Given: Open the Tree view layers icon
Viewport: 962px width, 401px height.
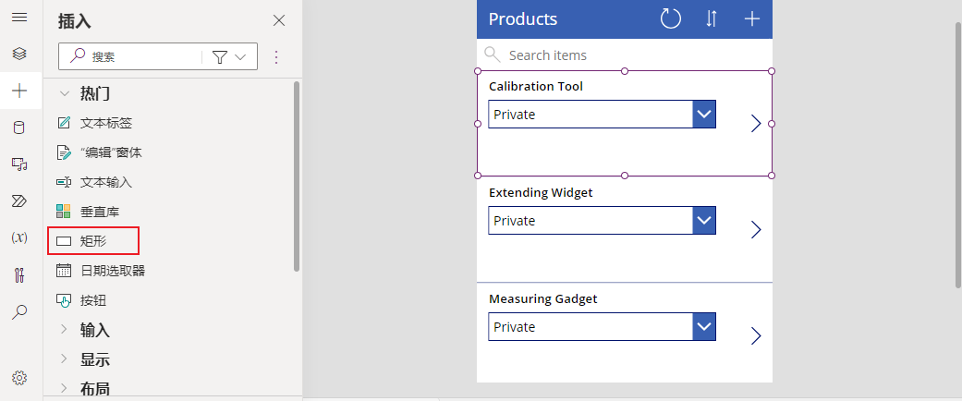Looking at the screenshot, I should tap(19, 54).
